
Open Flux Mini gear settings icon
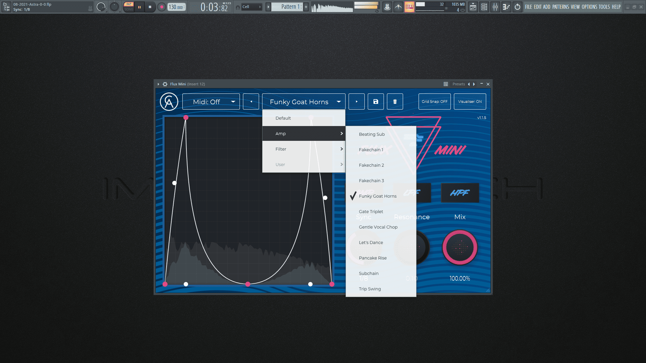coord(165,84)
